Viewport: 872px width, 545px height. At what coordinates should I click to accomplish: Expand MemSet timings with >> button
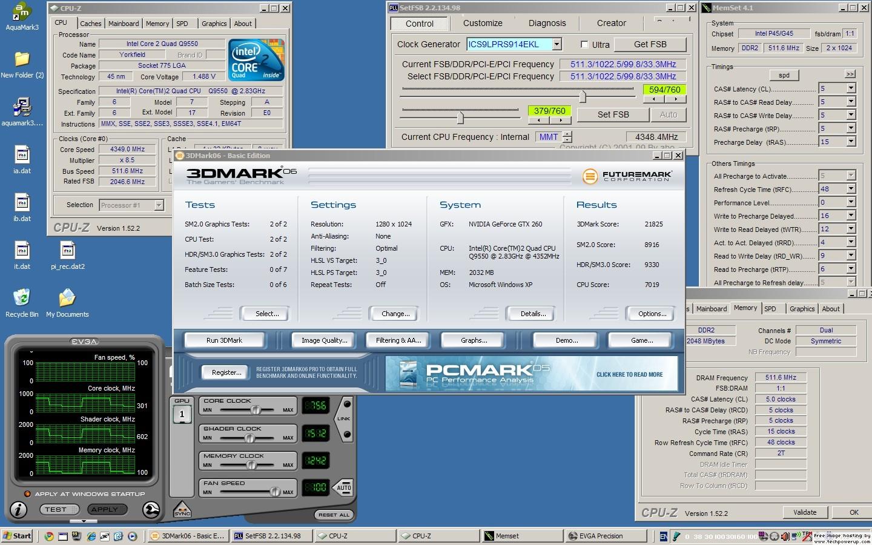[x=850, y=74]
